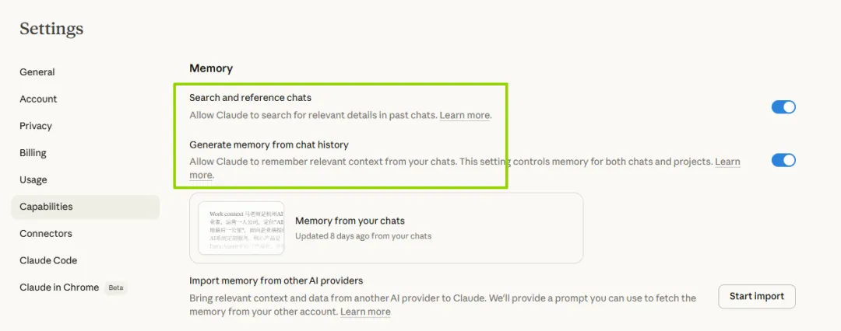
Task: Open the Billing section
Action: (33, 153)
